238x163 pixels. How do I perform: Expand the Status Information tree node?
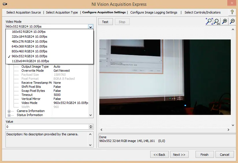(9, 115)
